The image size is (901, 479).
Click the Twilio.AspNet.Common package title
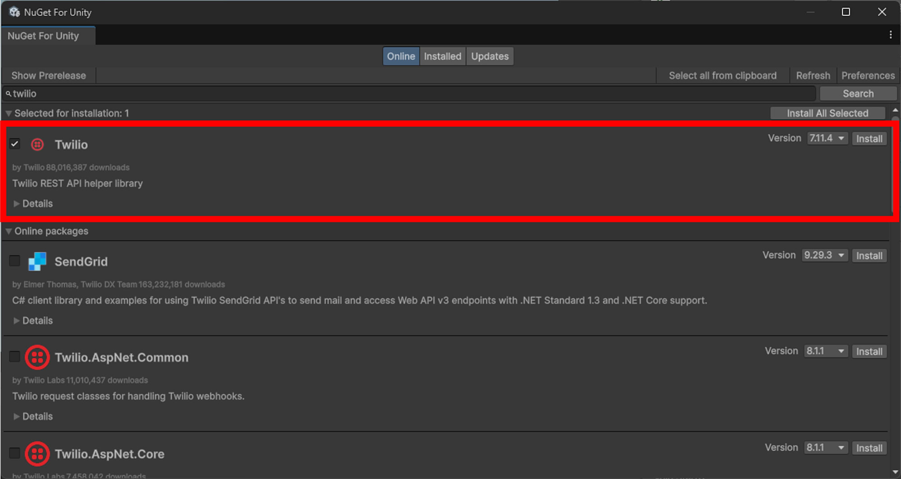pyautogui.click(x=122, y=357)
